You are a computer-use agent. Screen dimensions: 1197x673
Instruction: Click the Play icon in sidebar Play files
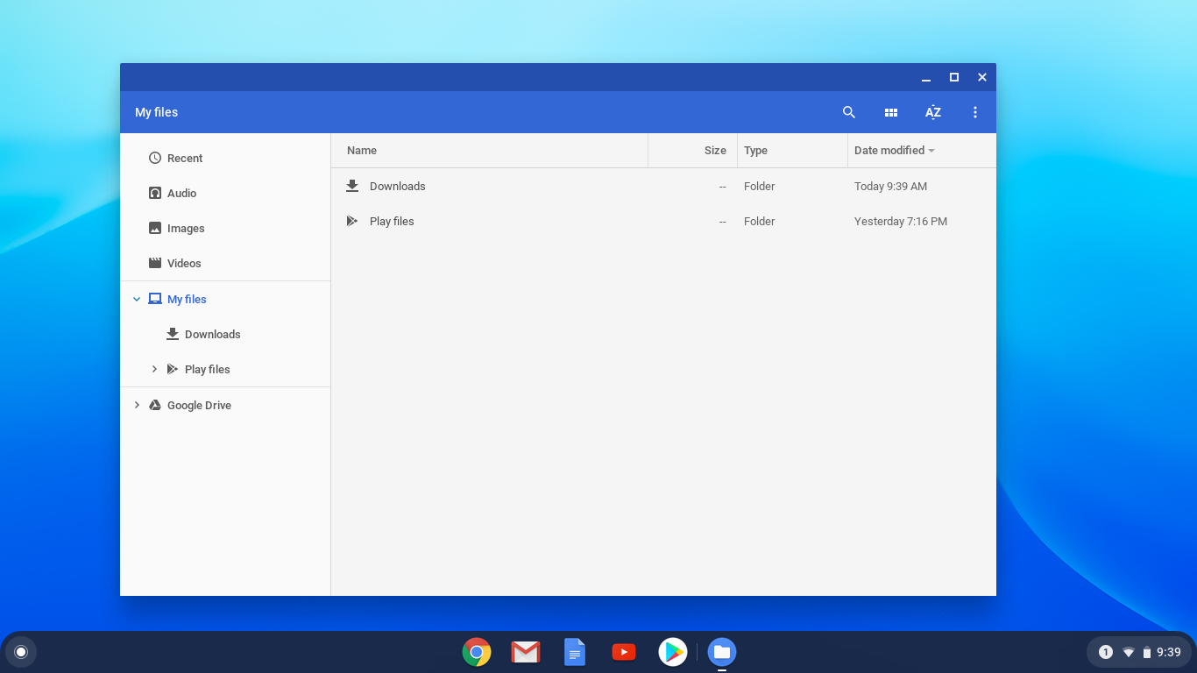coord(173,369)
